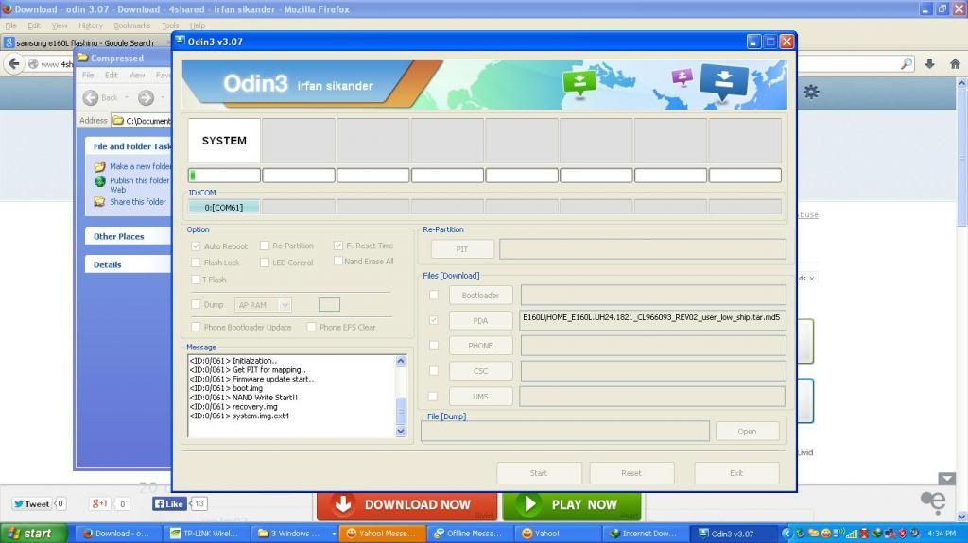Open Firefox History menu
968x543 pixels.
tap(90, 25)
